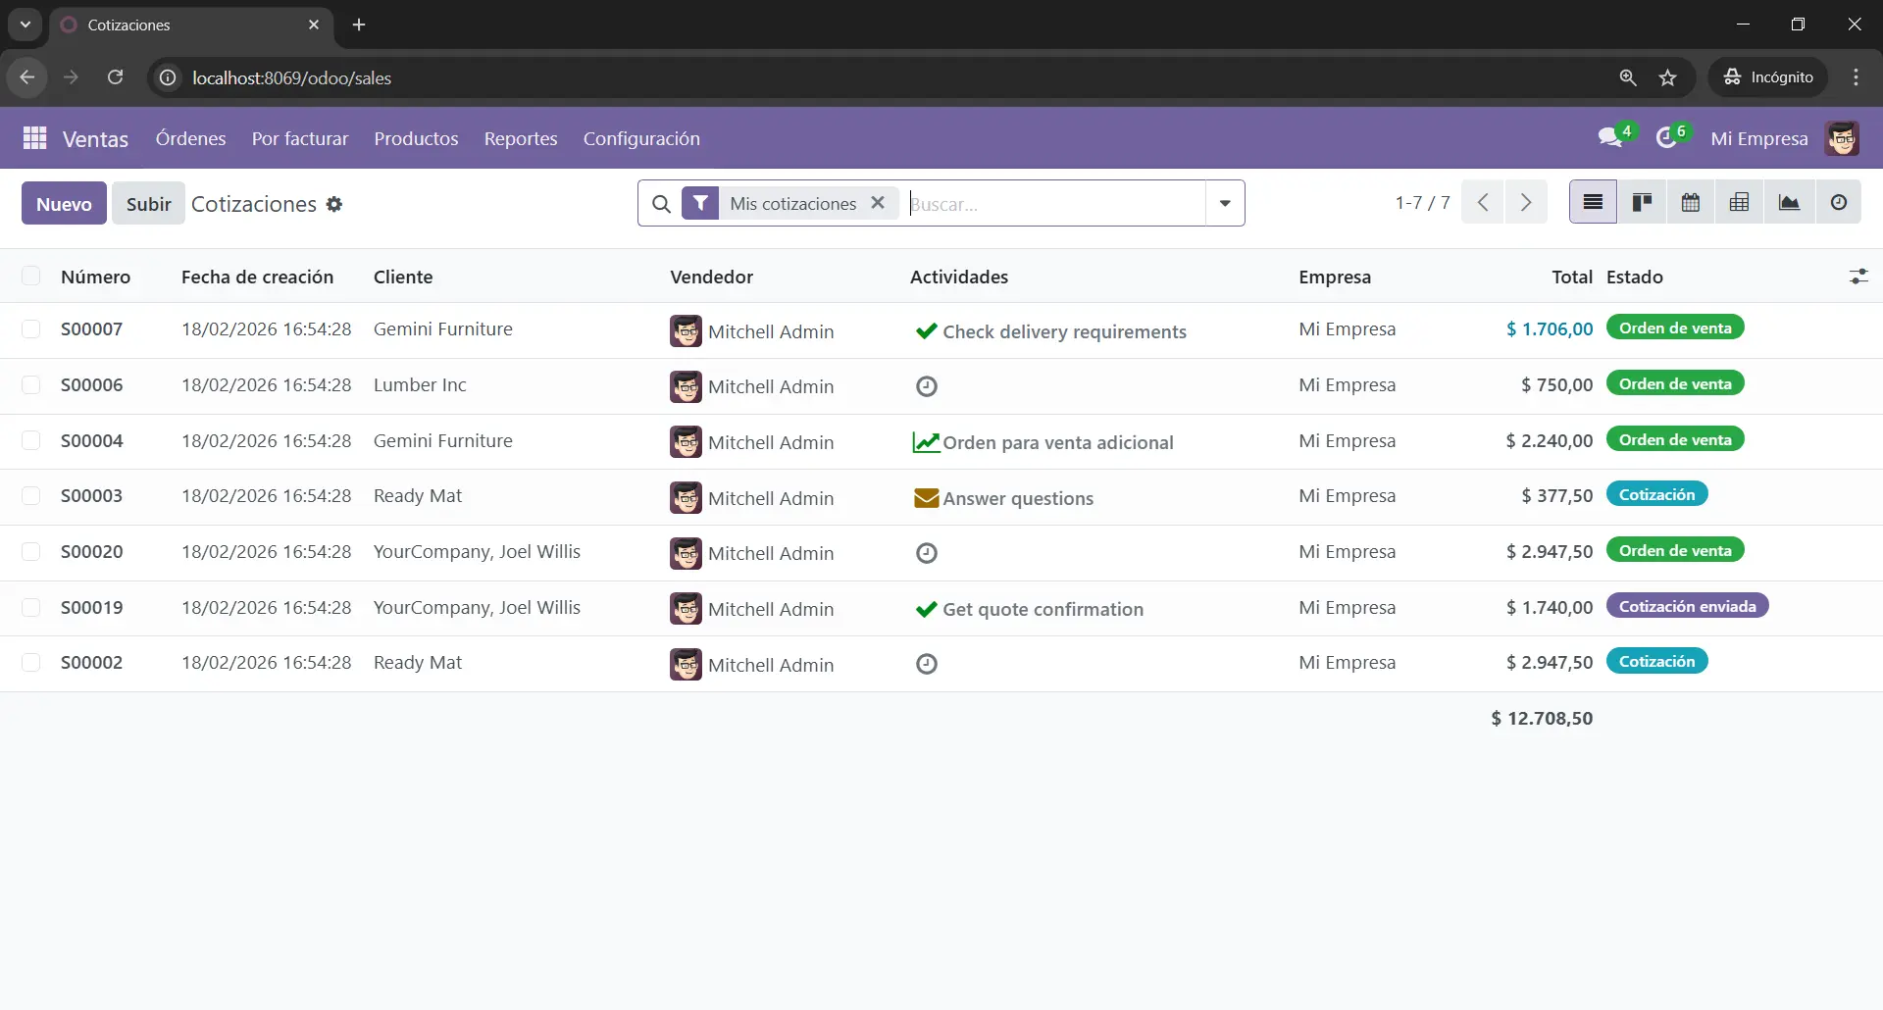Switch to Kanban view
The width and height of the screenshot is (1883, 1010).
(x=1642, y=203)
